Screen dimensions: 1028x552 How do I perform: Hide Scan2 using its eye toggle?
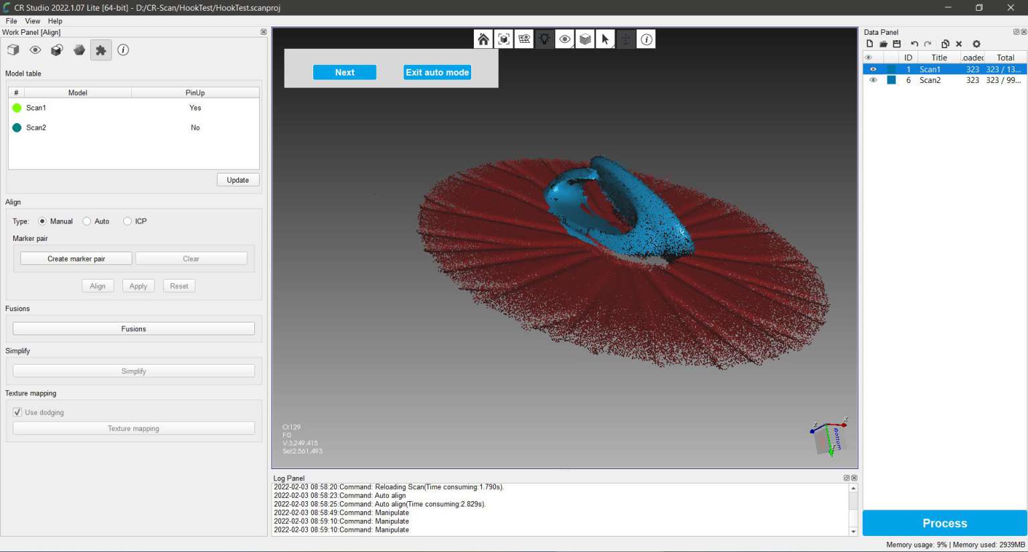point(873,80)
